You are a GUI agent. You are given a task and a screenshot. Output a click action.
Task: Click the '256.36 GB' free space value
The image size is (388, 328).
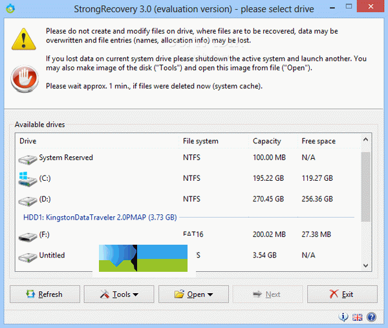click(x=318, y=199)
